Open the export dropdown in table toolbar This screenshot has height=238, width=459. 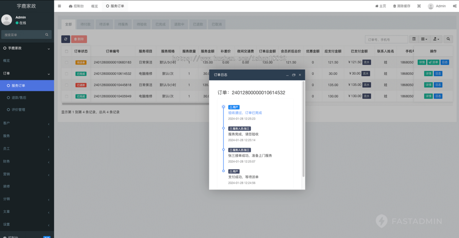pos(436,39)
